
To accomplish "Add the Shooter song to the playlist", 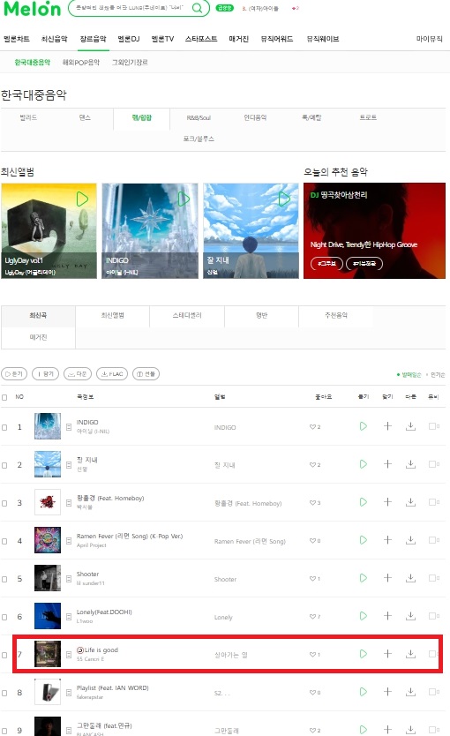I will coord(387,578).
